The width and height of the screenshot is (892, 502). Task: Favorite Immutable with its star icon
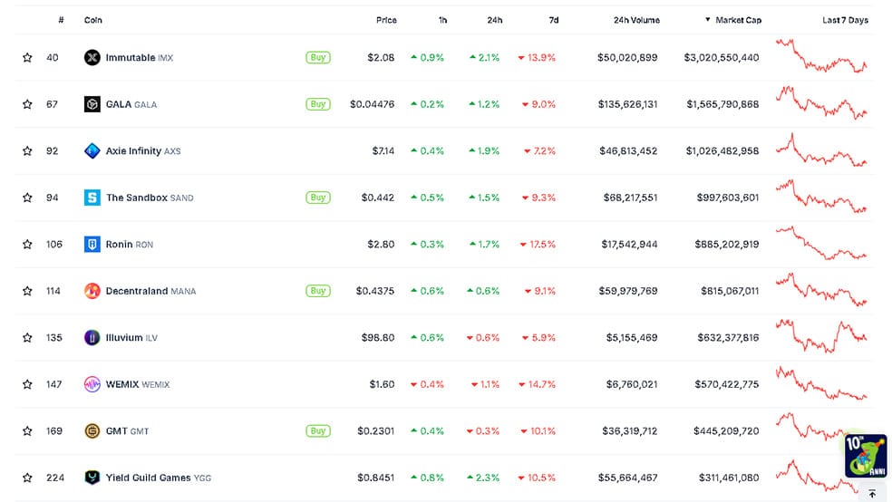coord(27,57)
